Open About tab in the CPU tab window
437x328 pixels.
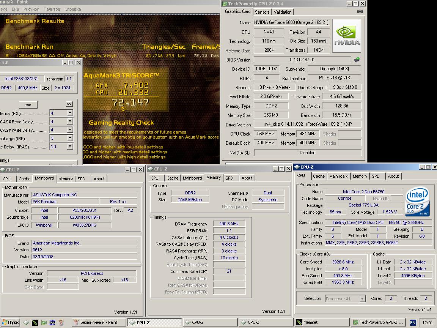click(x=393, y=176)
